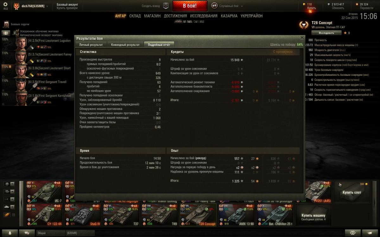The width and height of the screenshot is (380, 237).
Task: Click Обменять to exchange credits
Action: 338,8
